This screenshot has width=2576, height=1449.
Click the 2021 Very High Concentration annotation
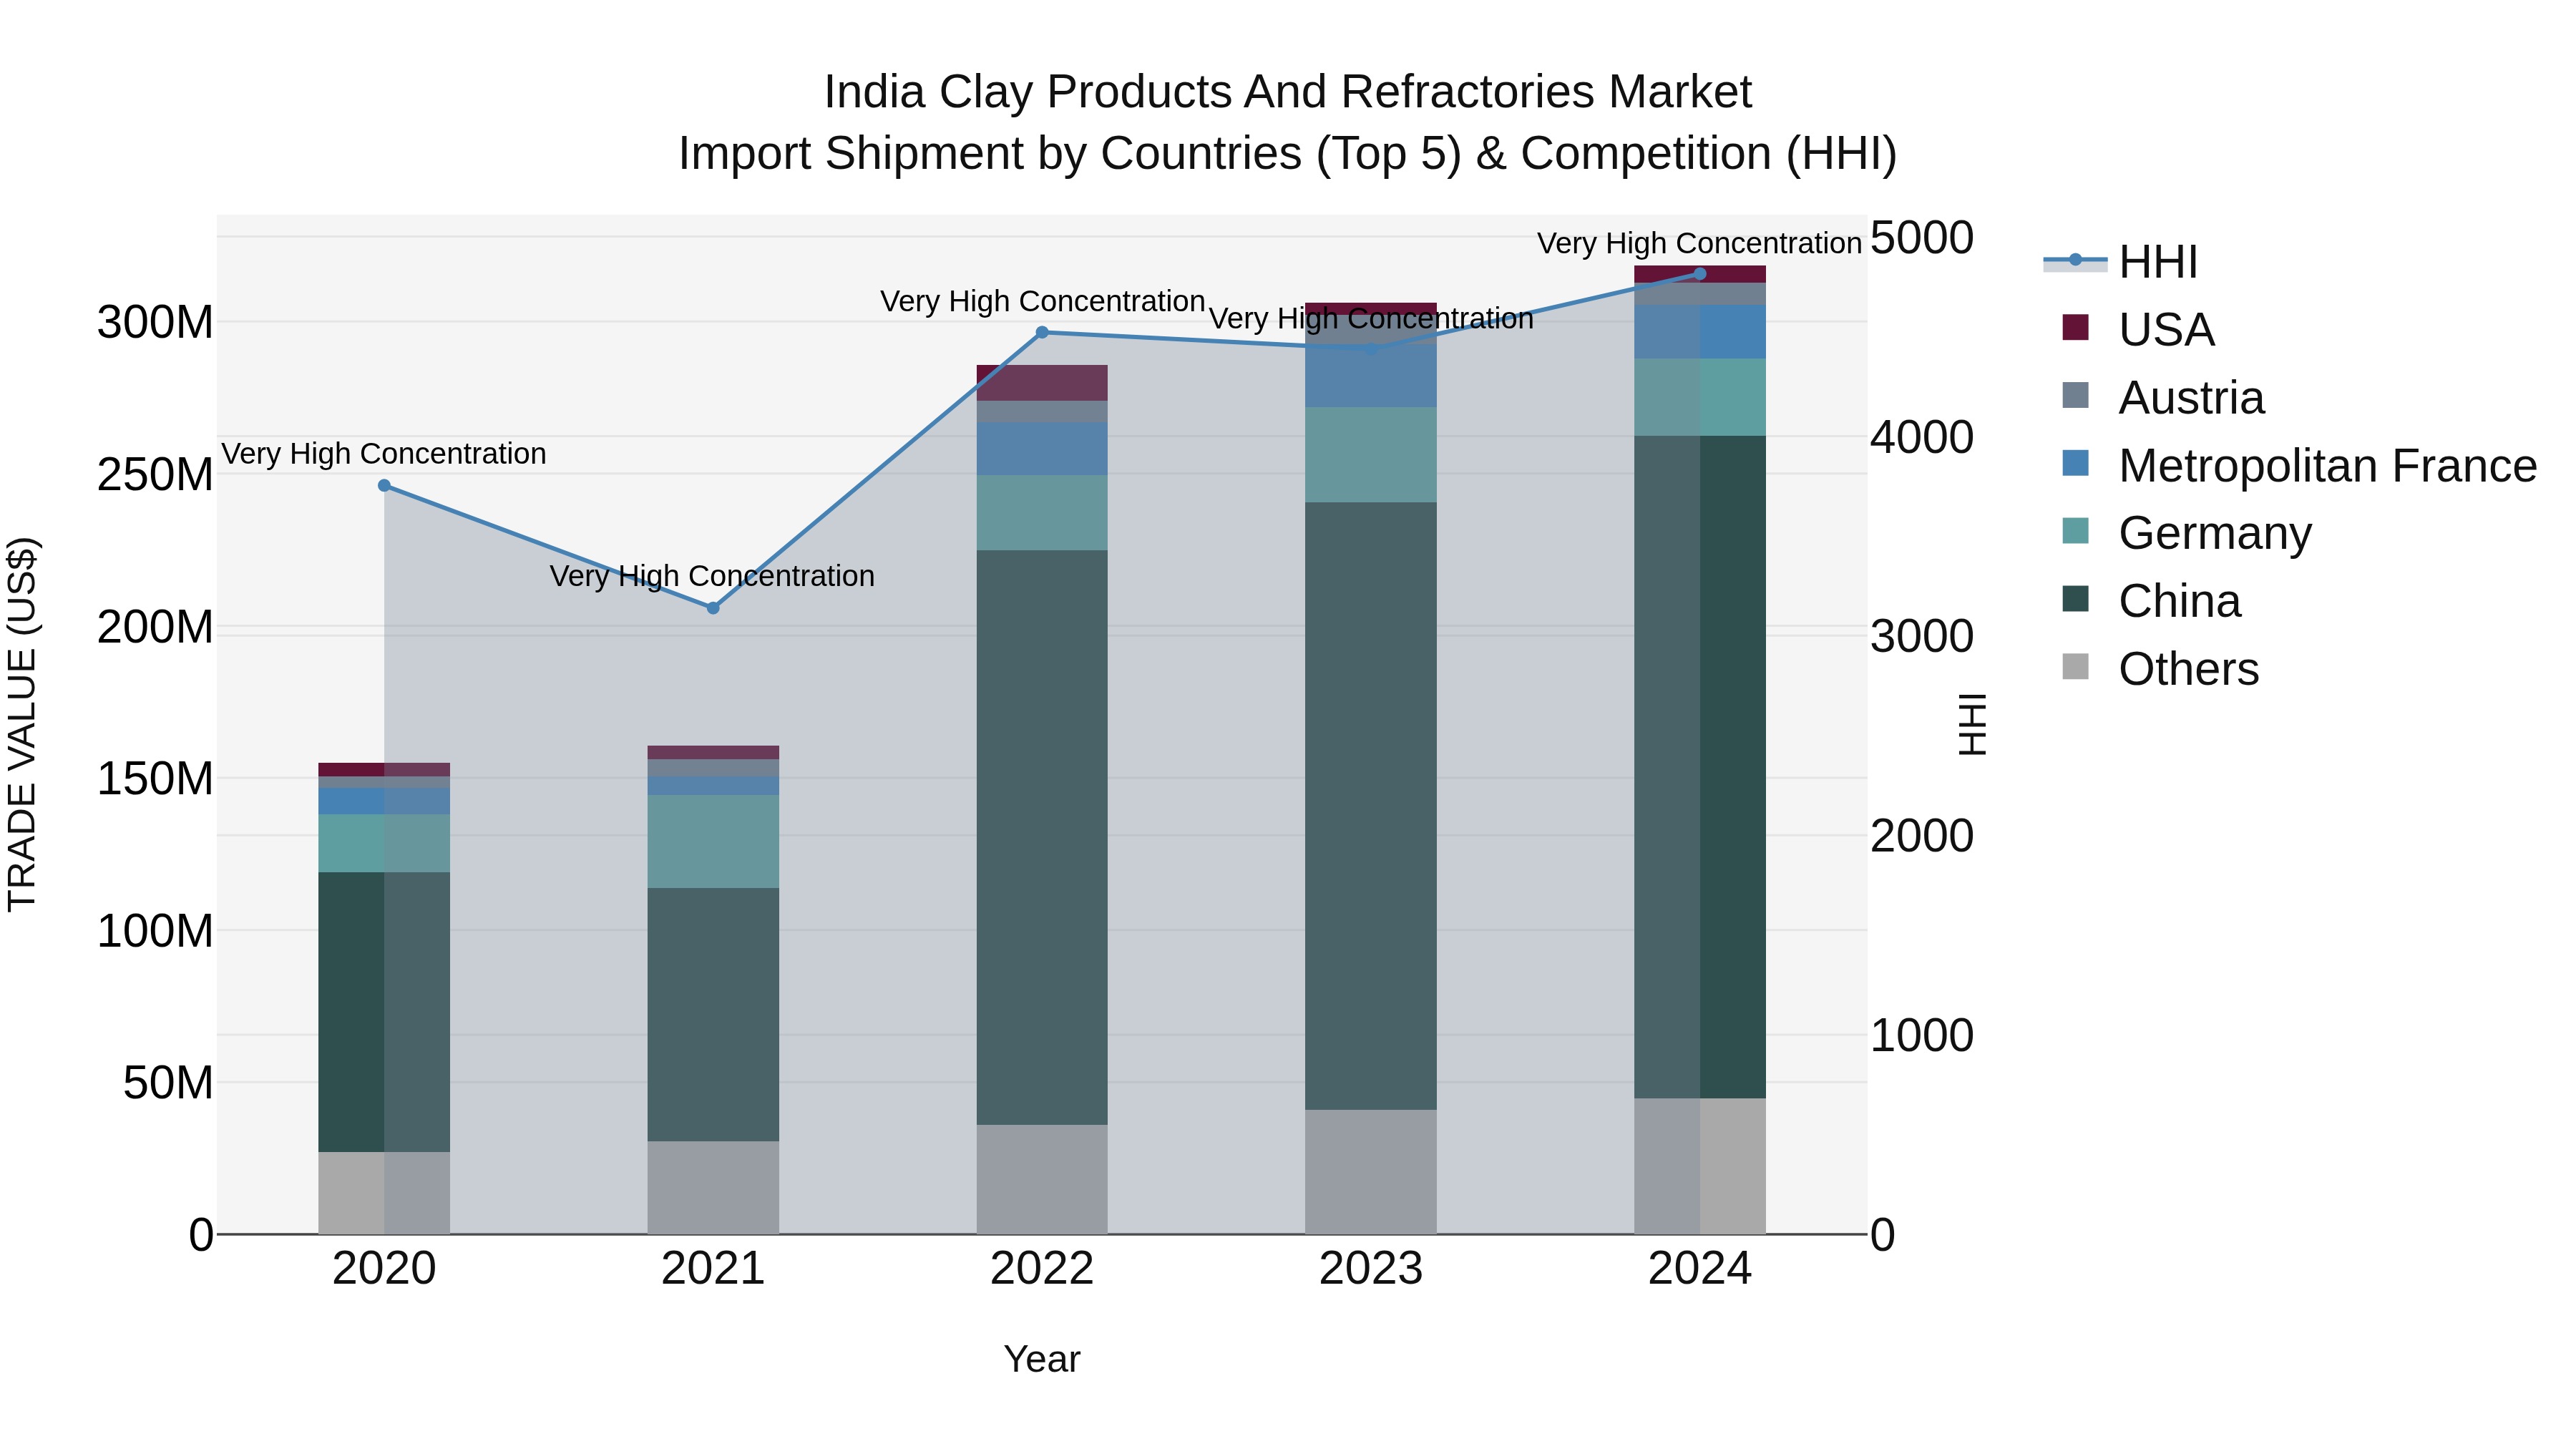712,576
